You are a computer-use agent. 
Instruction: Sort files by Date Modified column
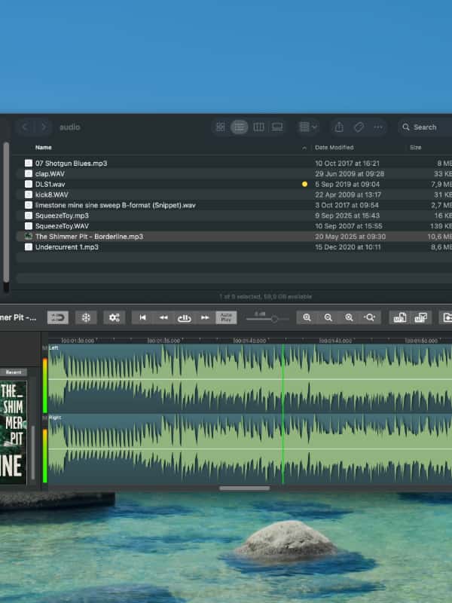click(x=334, y=148)
